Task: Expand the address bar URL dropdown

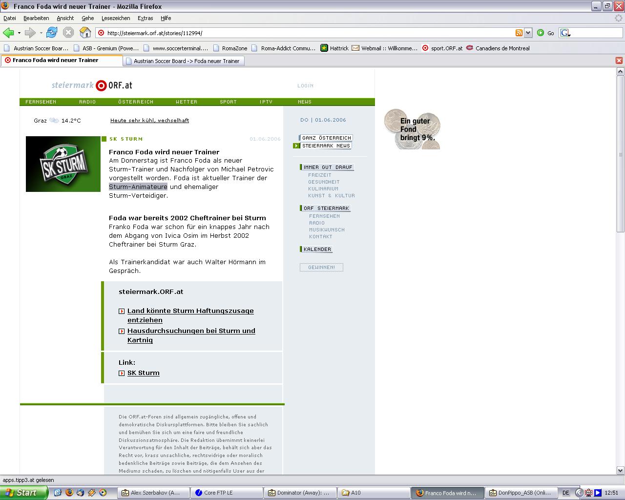Action: pos(528,33)
